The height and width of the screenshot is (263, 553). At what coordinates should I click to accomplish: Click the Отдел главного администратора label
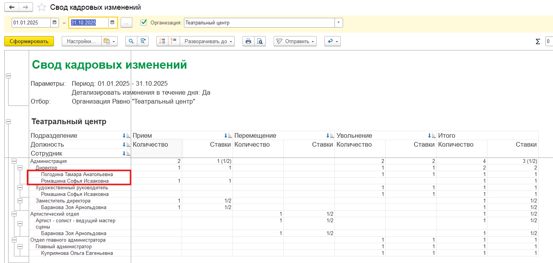68,240
